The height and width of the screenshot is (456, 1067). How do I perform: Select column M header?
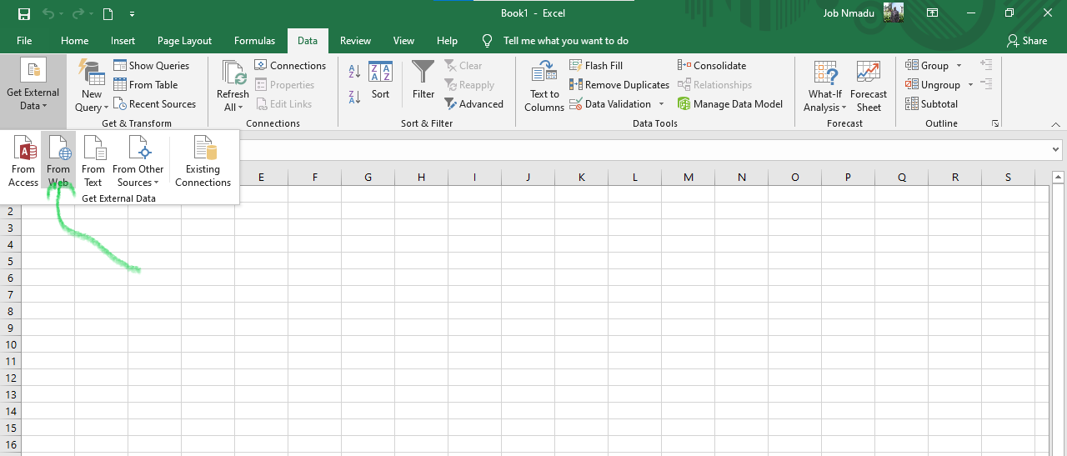tap(688, 177)
